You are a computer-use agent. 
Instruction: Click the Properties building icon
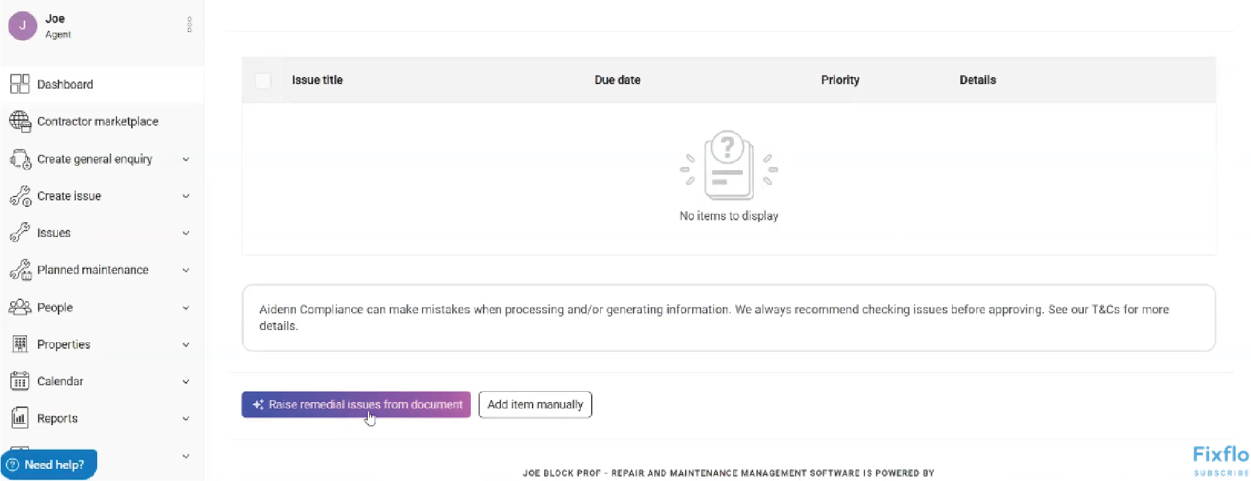20,344
